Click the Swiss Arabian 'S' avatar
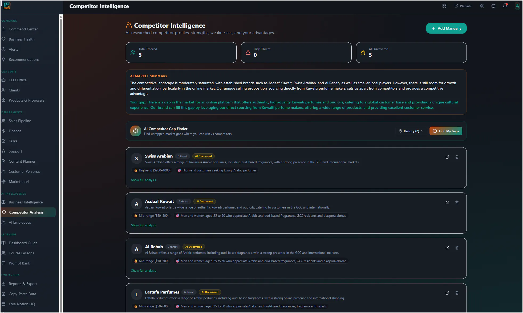The image size is (523, 313). [x=136, y=158]
